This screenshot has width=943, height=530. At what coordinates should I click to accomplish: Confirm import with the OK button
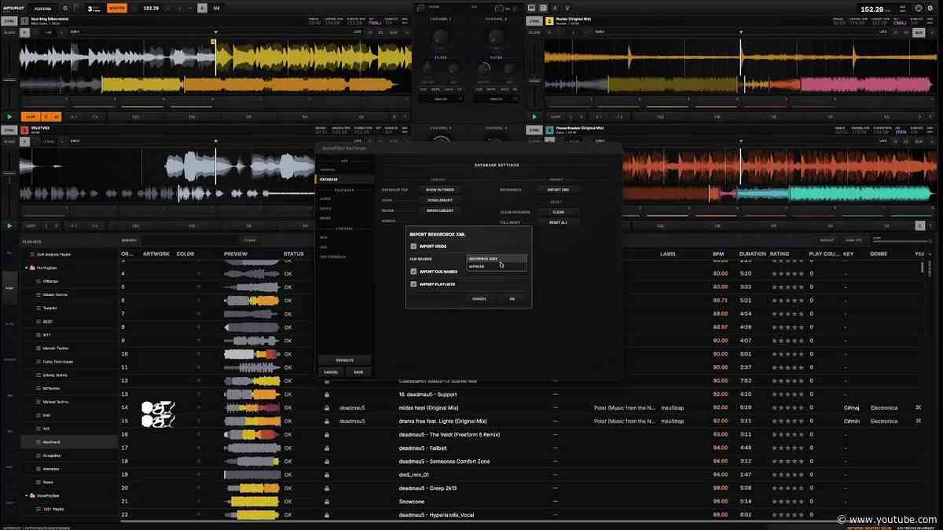(512, 298)
